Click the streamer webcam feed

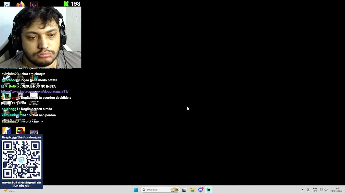[41, 37]
